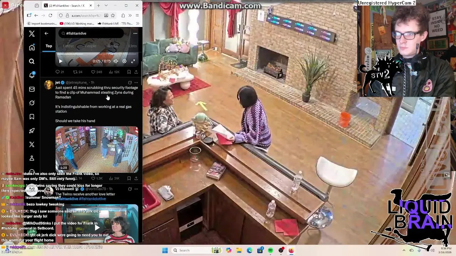
Task: Open Grok icon in X sidebar
Action: click(x=32, y=103)
